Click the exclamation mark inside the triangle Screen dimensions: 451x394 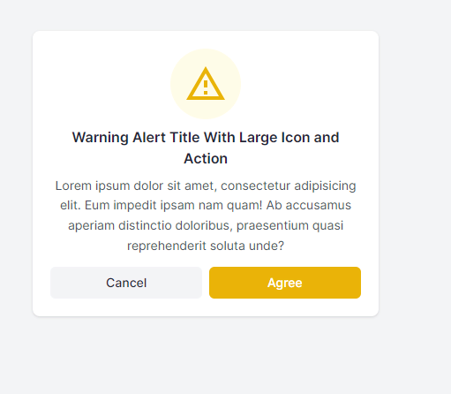[206, 87]
